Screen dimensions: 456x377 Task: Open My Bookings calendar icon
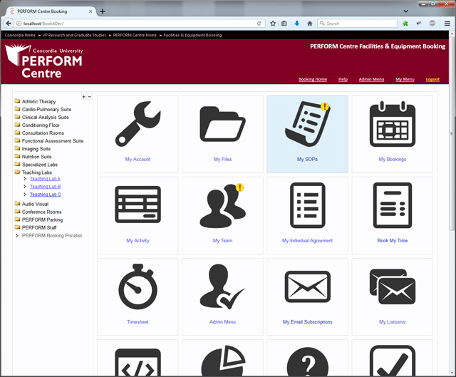[392, 124]
